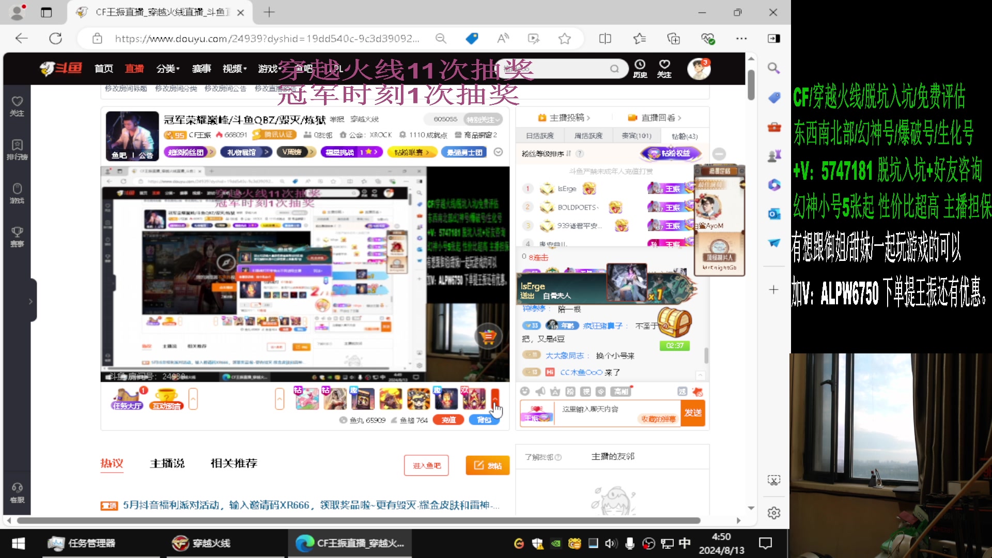Open 福星挑战 badge link

[352, 152]
